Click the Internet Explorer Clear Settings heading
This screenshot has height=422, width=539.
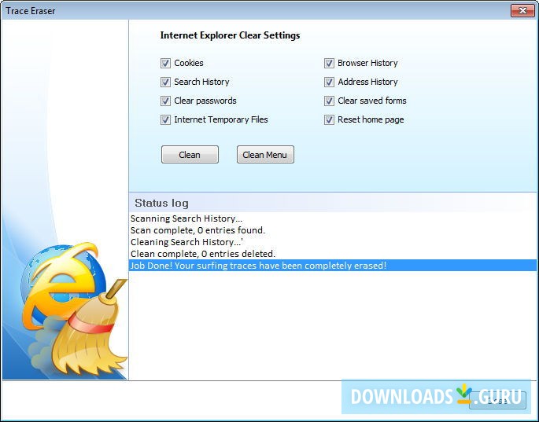230,35
